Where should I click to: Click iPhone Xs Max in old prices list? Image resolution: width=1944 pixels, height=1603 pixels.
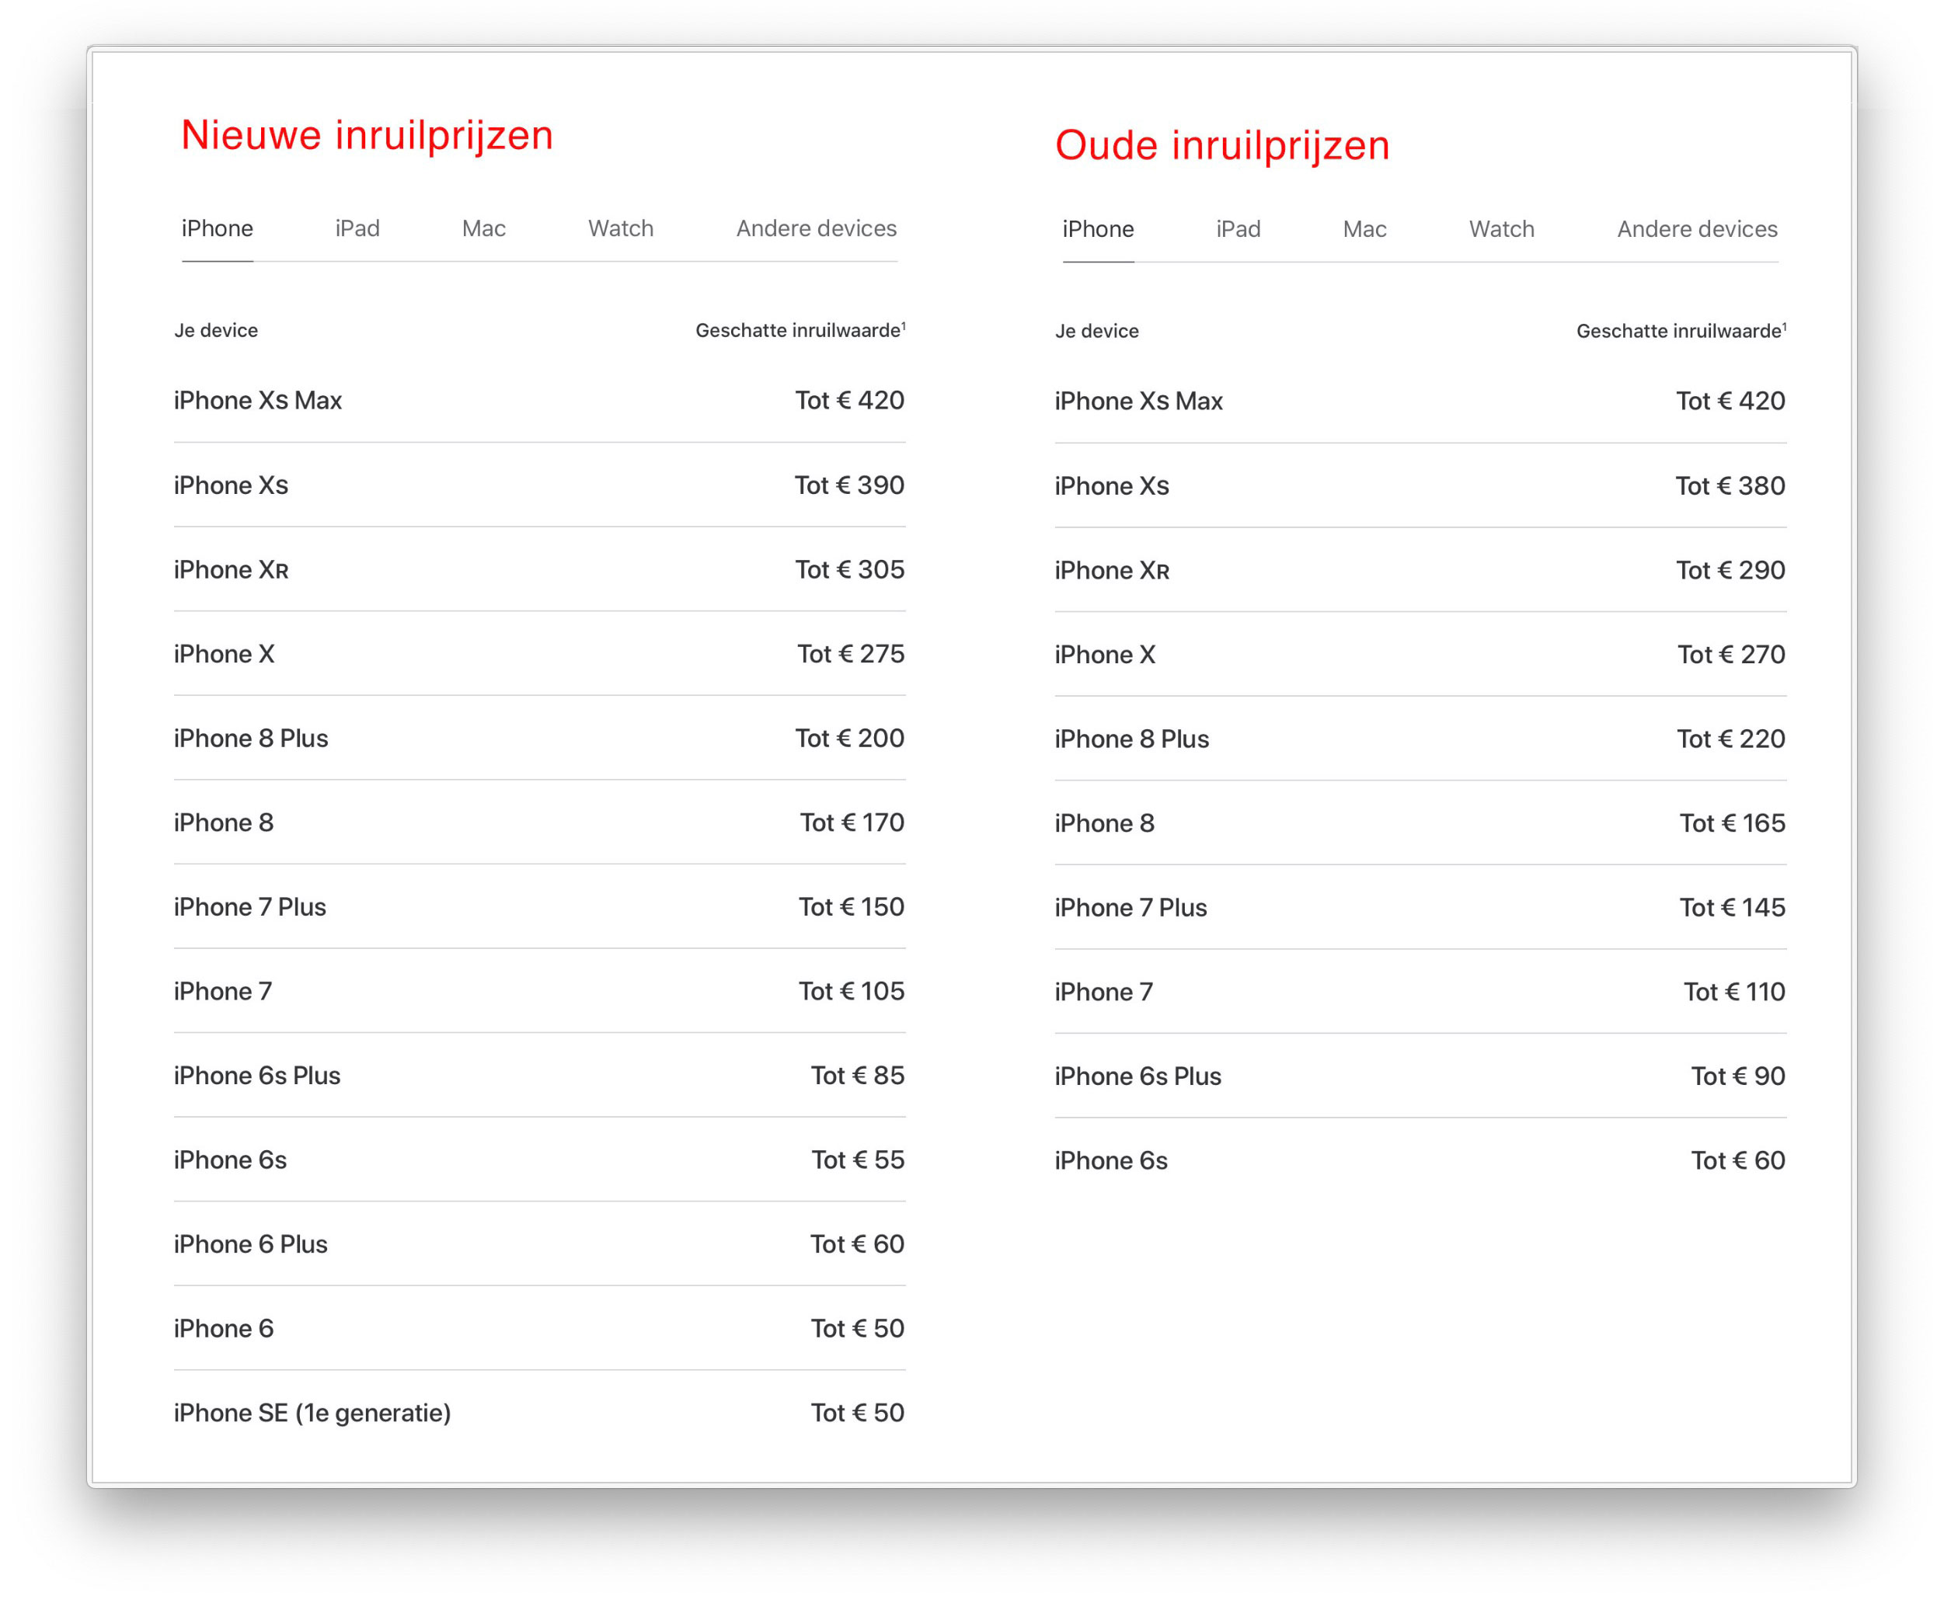(x=1139, y=401)
